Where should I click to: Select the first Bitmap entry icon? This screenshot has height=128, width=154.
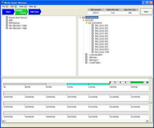coord(86,57)
